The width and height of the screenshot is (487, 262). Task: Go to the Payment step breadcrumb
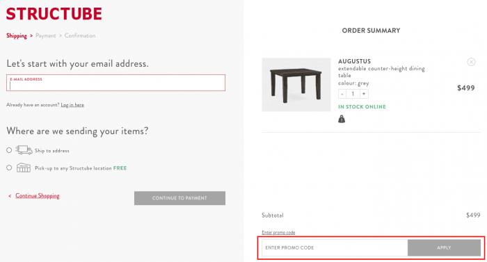tap(46, 35)
